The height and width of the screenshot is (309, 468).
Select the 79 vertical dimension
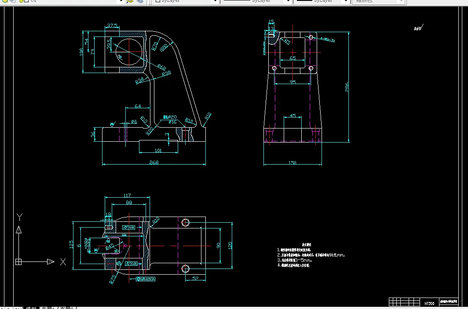92,51
